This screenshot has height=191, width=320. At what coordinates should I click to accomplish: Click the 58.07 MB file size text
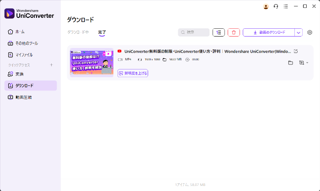pyautogui.click(x=175, y=59)
